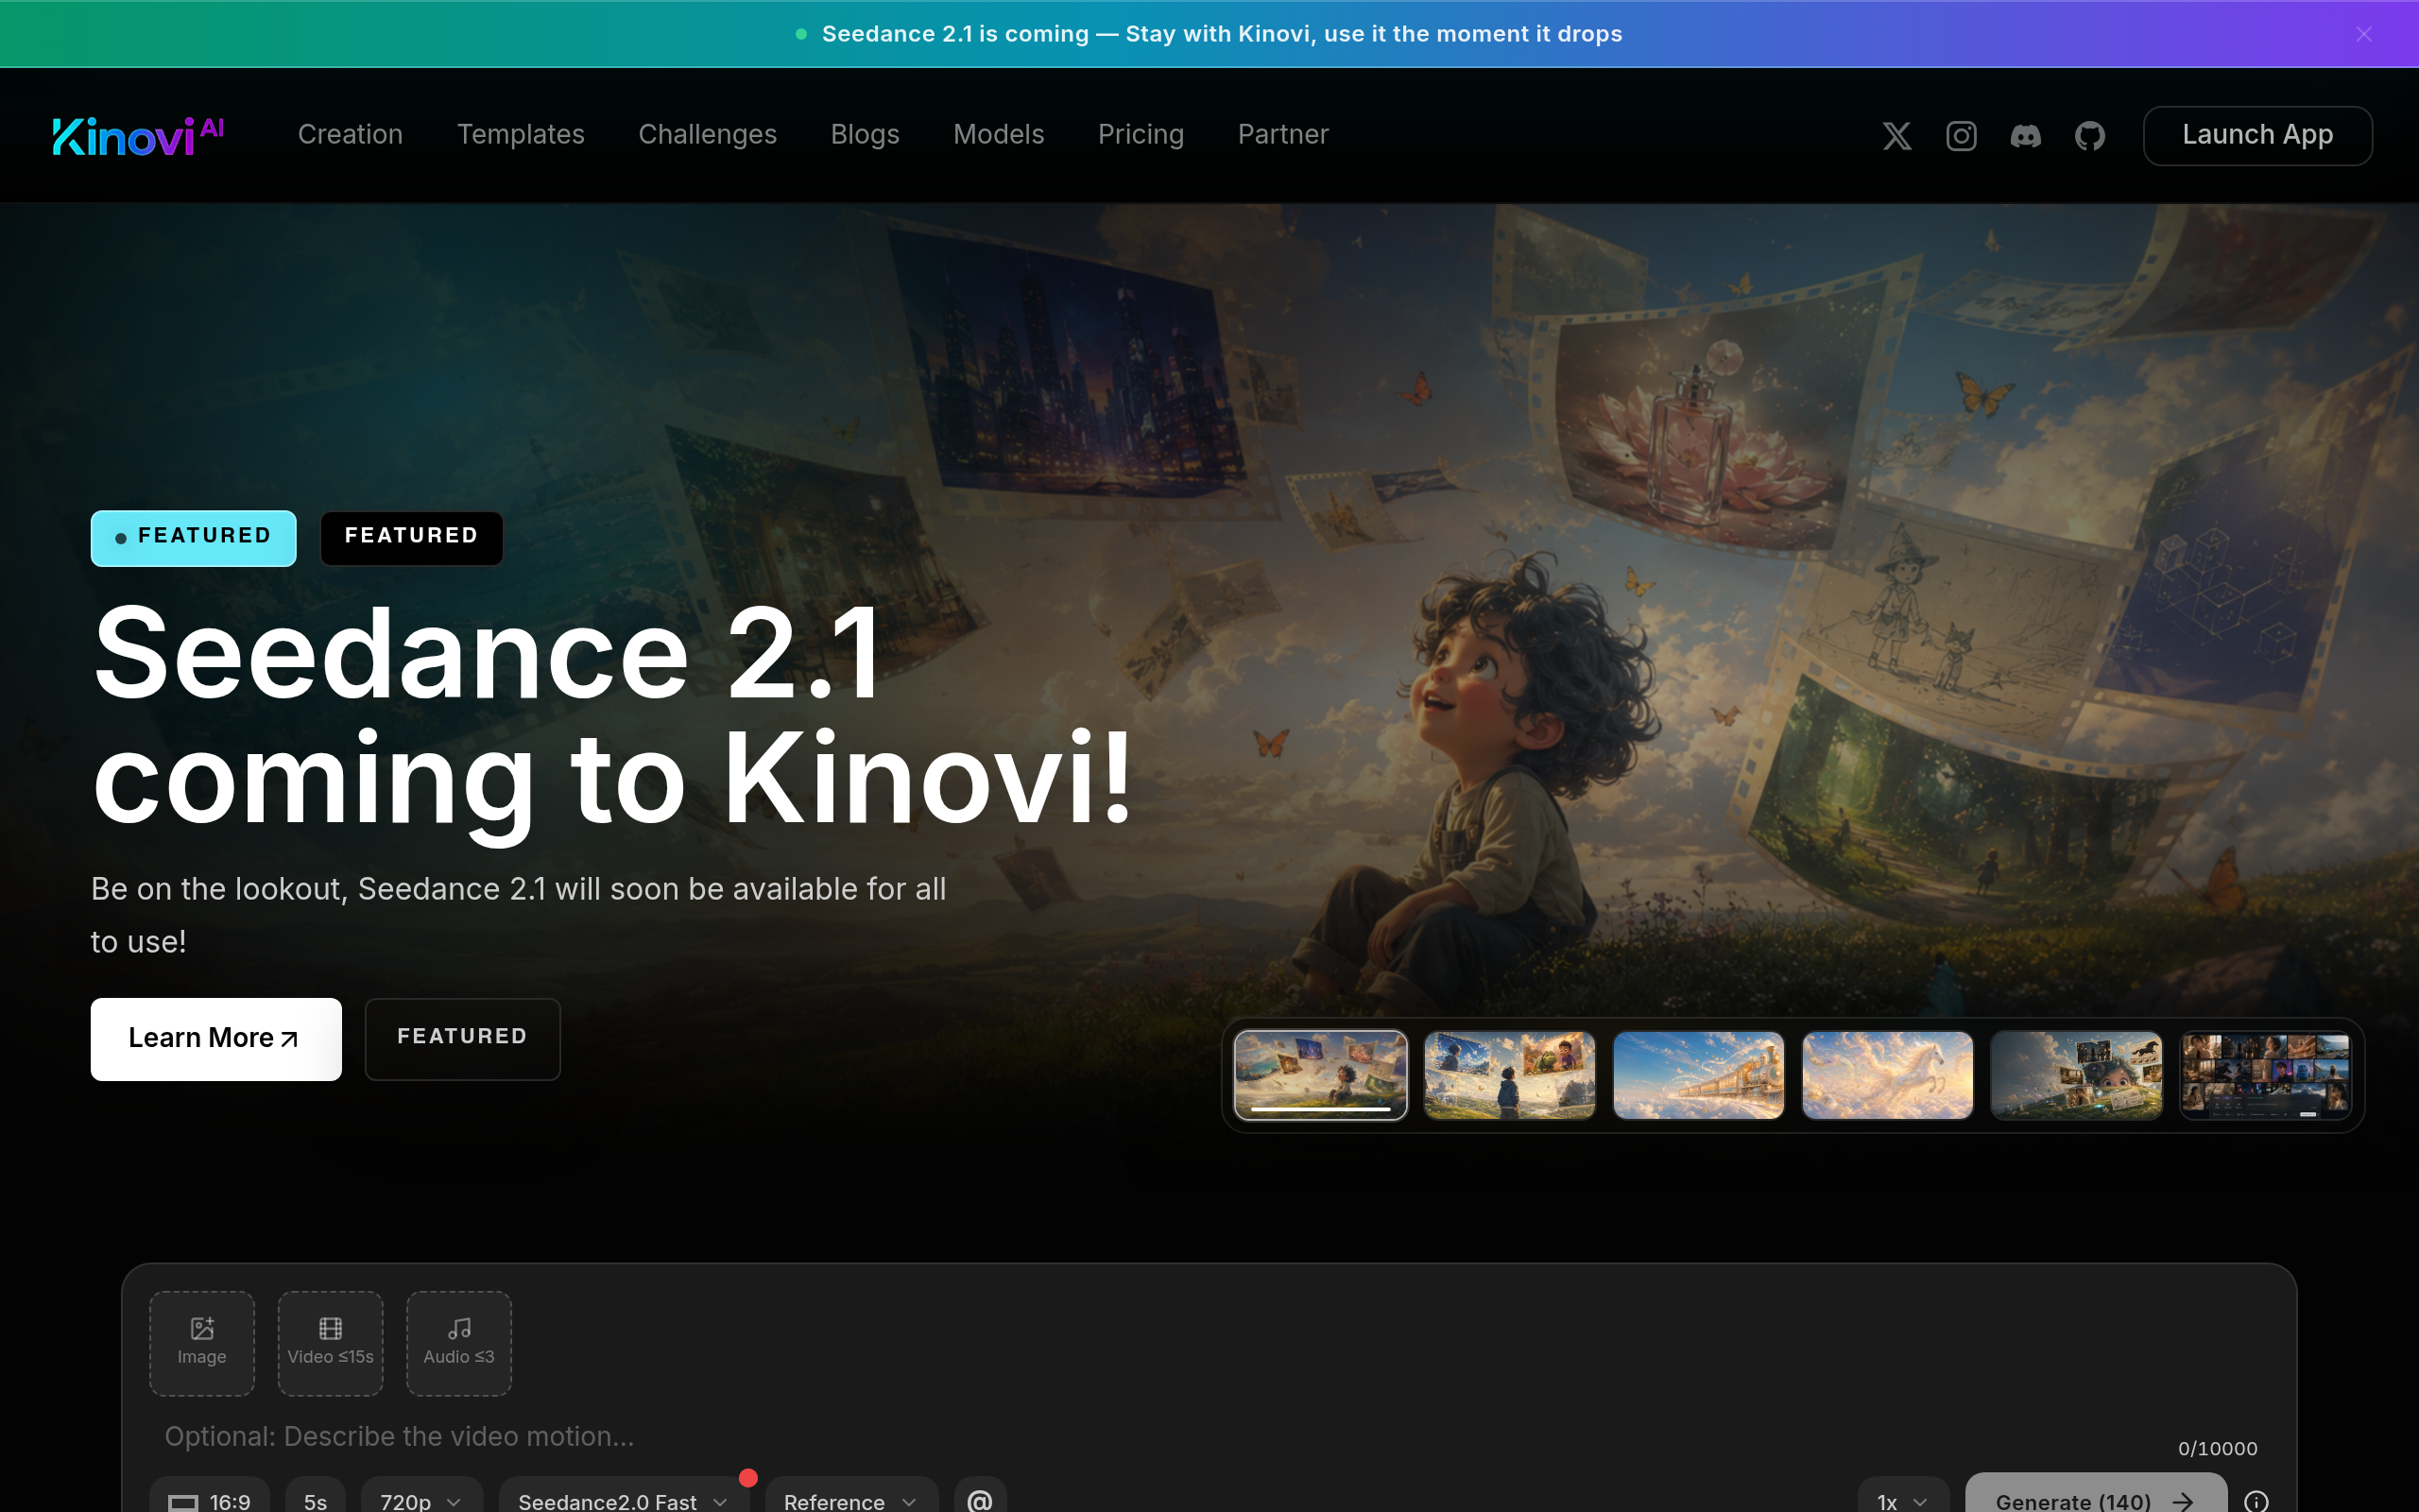Viewport: 2419px width, 1512px height.
Task: Click the Learn More button
Action: (x=215, y=1039)
